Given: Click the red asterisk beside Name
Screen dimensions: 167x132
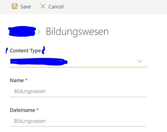Looking at the screenshot, I should pyautogui.click(x=26, y=80).
